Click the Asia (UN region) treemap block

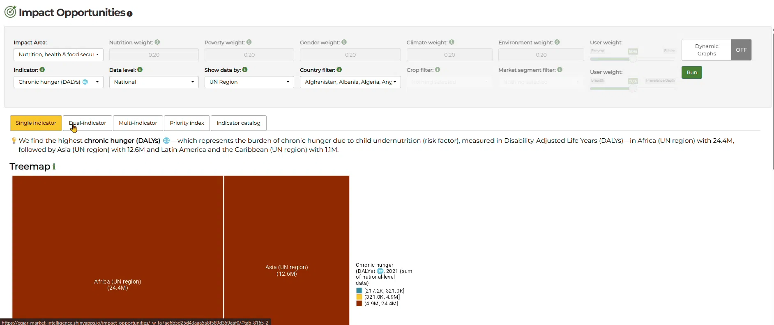pyautogui.click(x=287, y=250)
